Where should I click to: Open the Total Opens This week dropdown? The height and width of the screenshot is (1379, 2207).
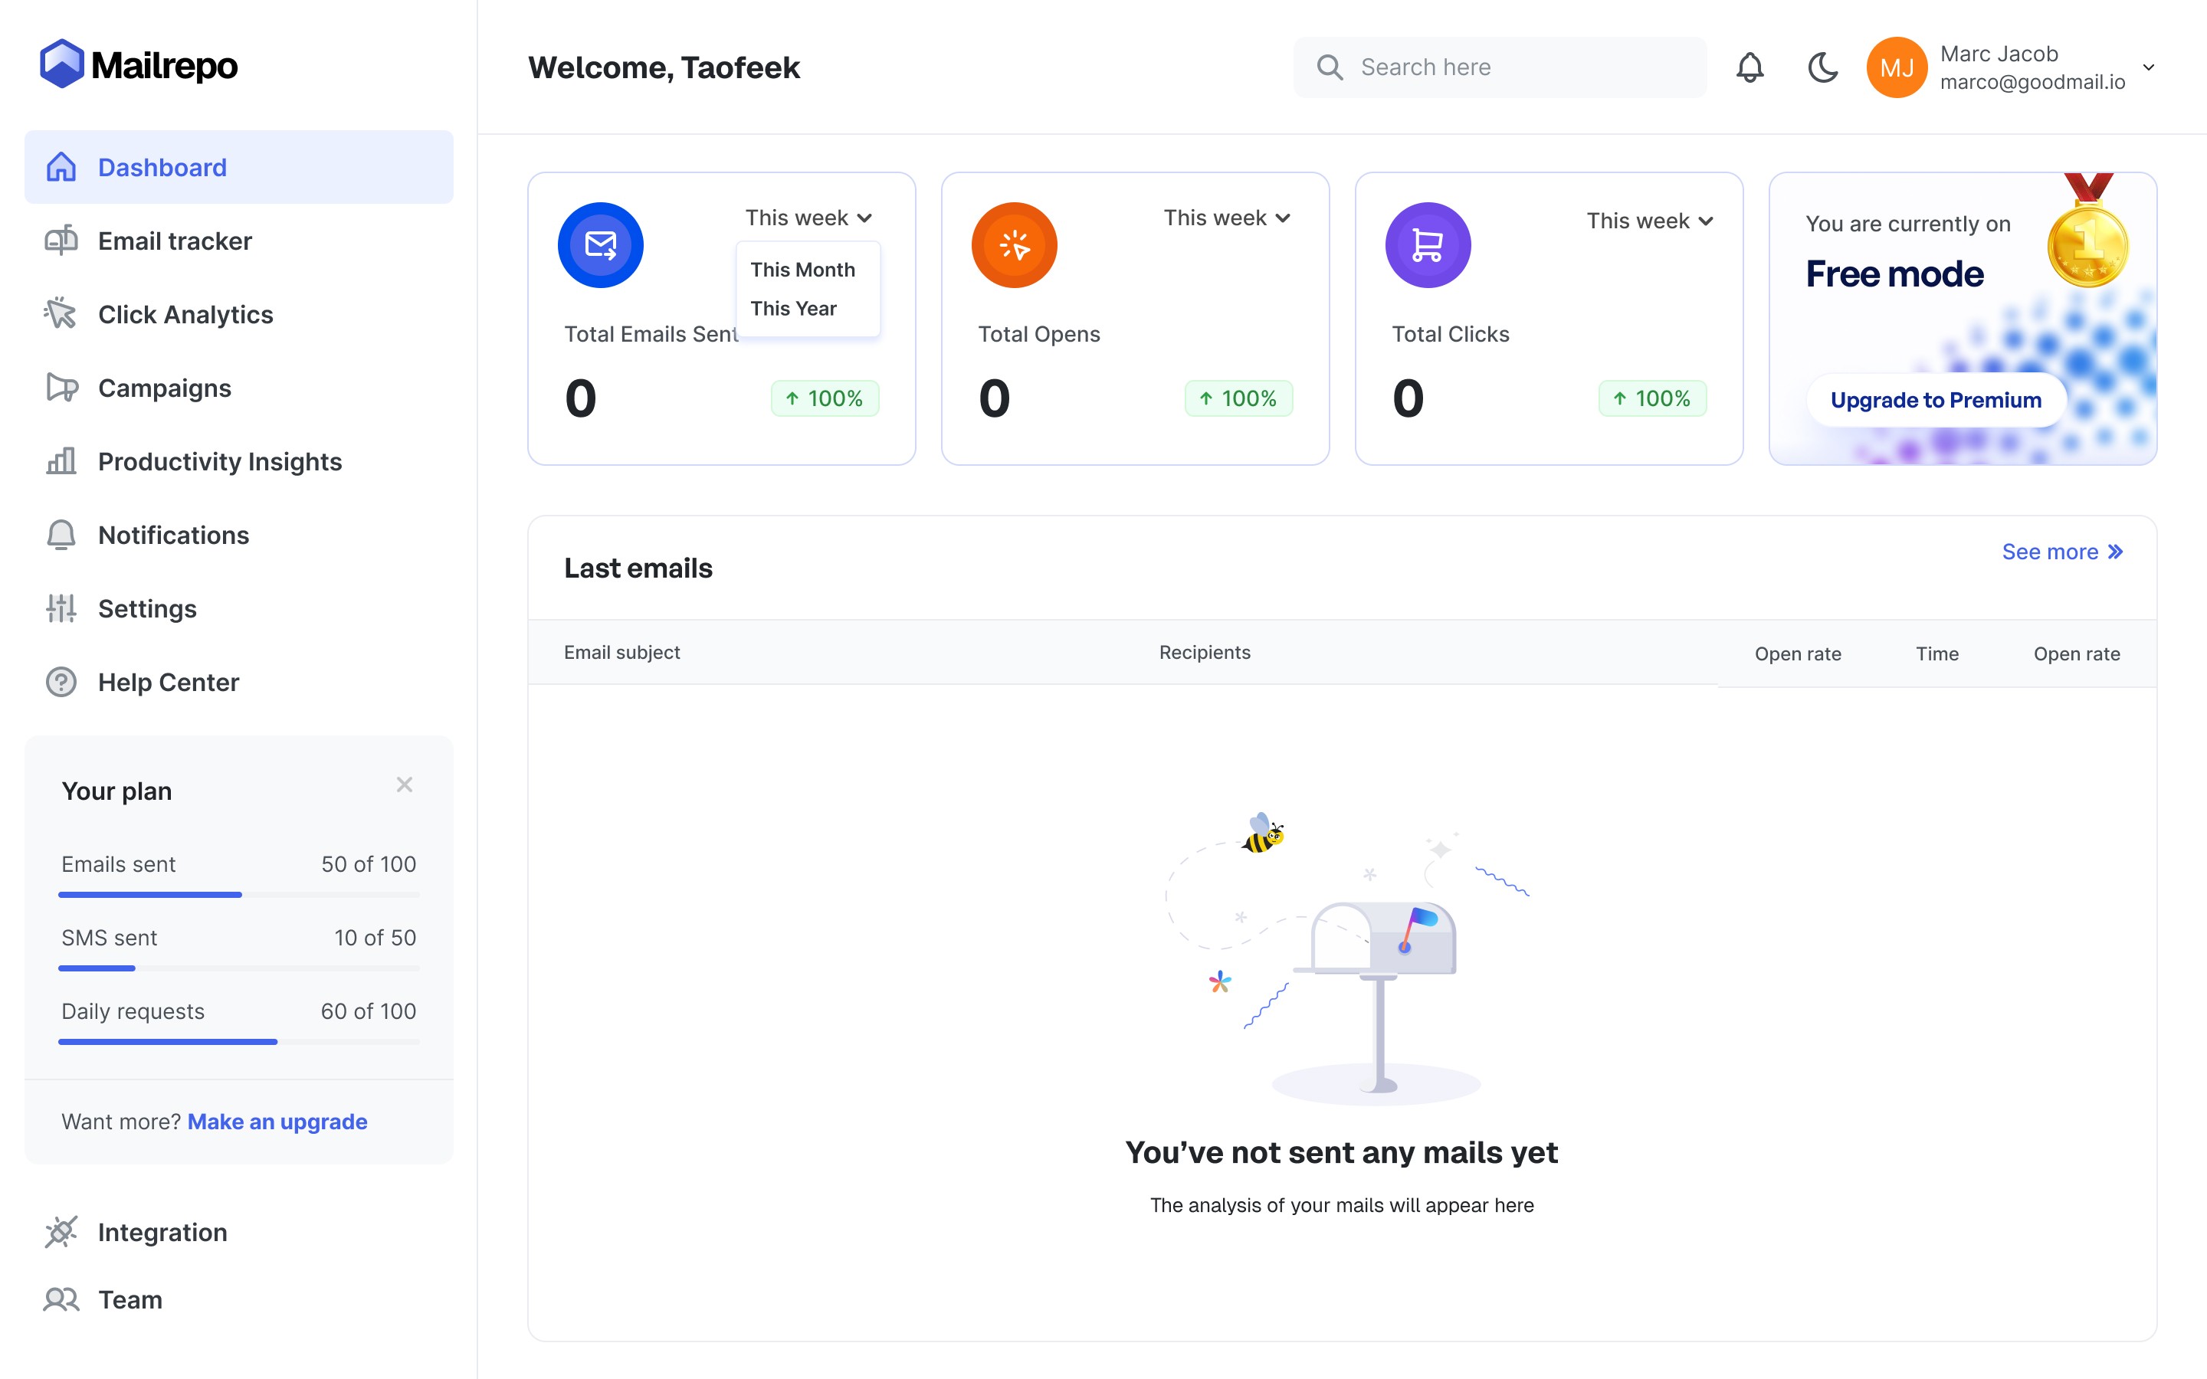point(1227,218)
